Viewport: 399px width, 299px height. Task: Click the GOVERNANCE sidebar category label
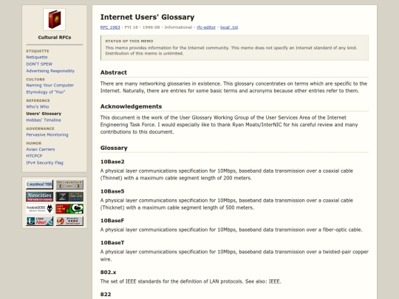[40, 128]
